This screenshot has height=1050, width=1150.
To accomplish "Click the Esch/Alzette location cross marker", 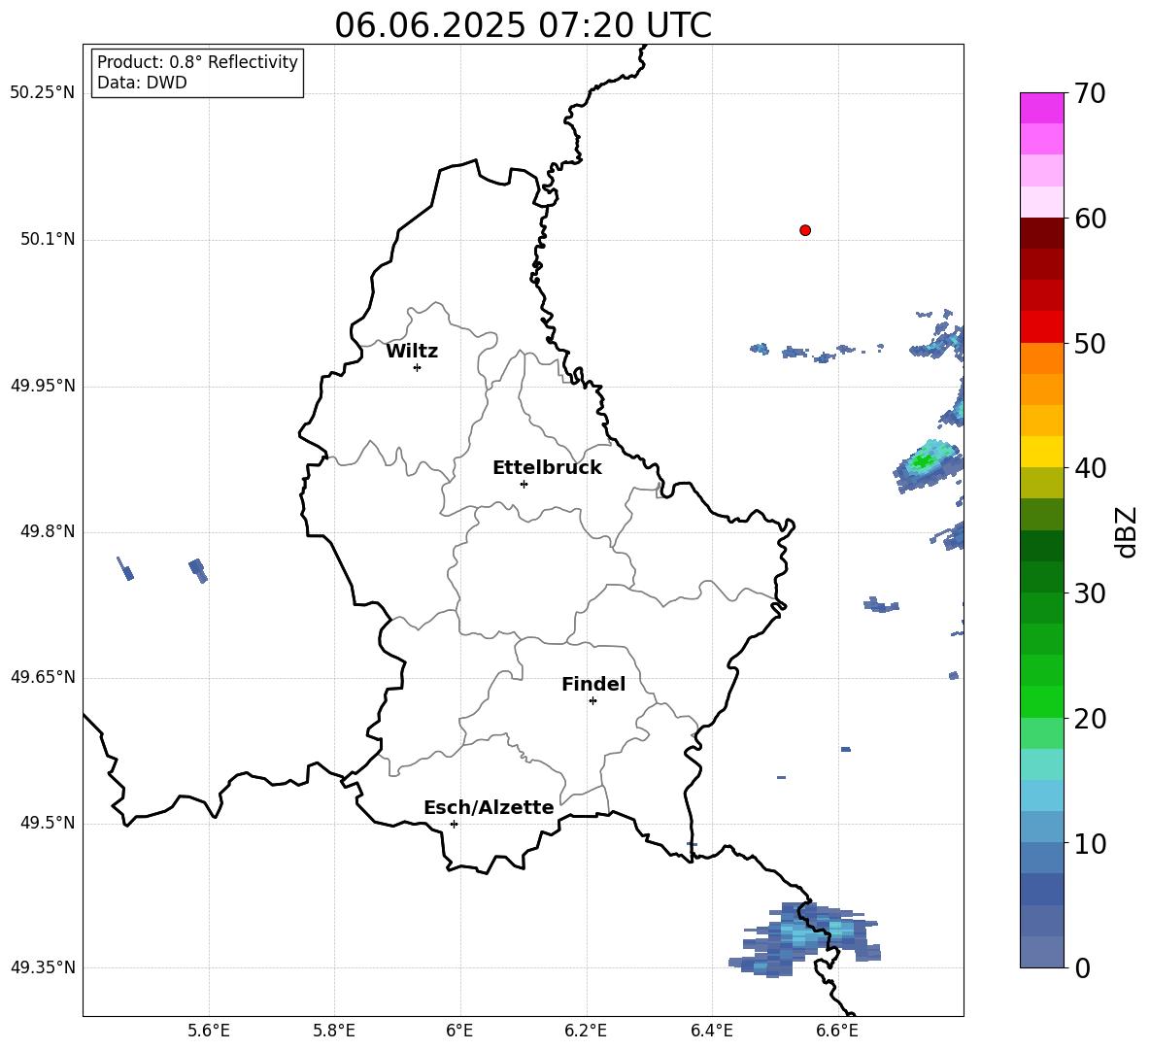I will [x=454, y=824].
